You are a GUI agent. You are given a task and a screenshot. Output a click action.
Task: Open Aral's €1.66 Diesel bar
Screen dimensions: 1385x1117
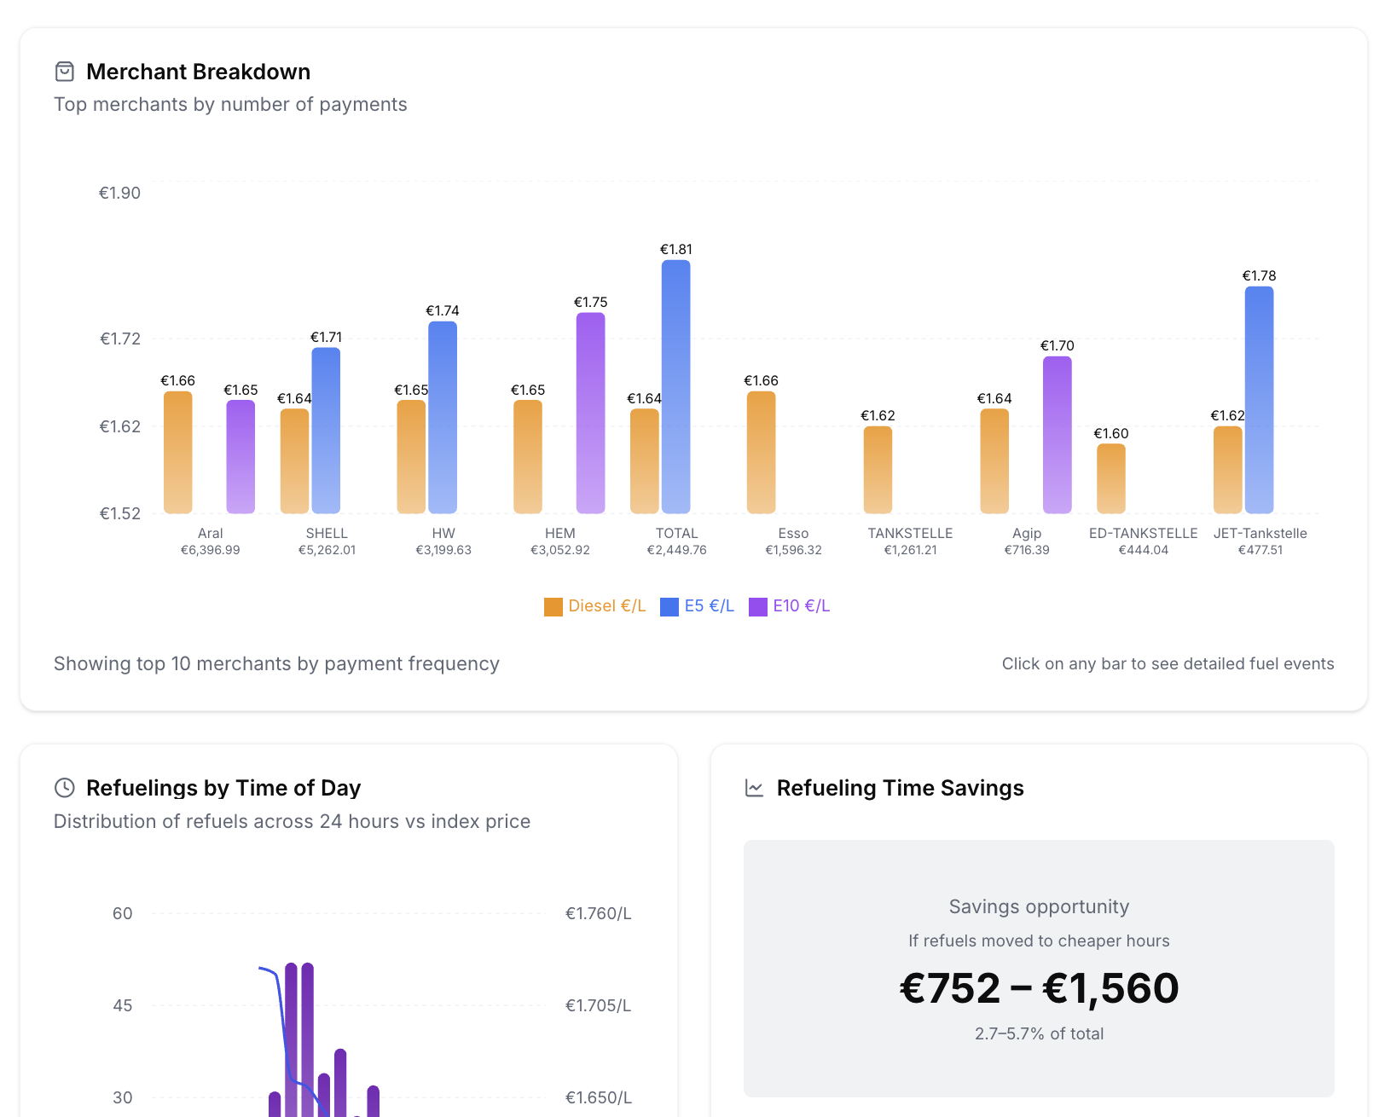[177, 452]
